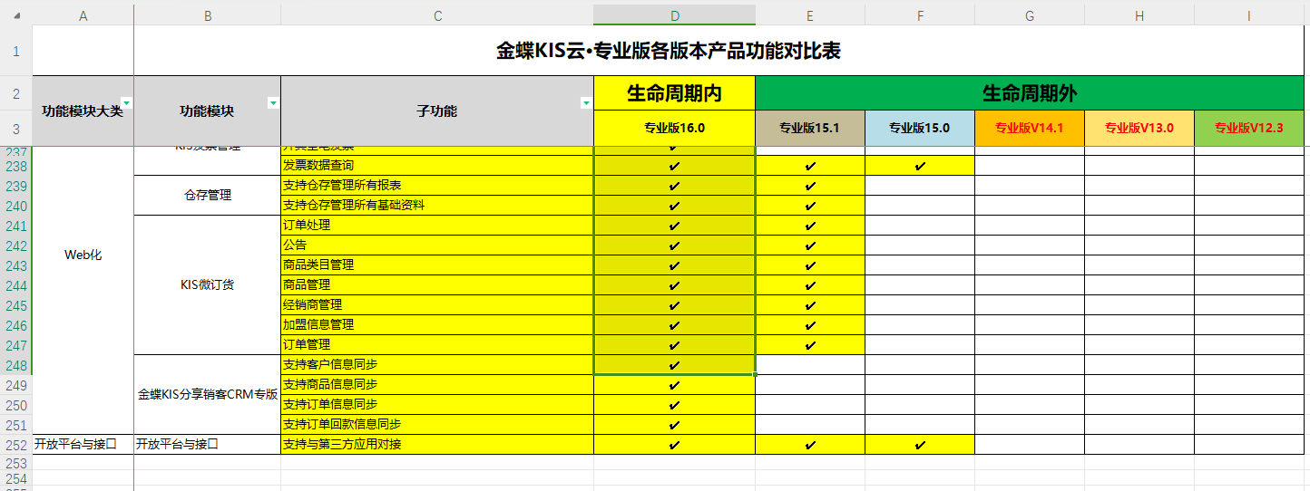The width and height of the screenshot is (1310, 491).
Task: Click the KIS微订货 module cell
Action: (x=208, y=285)
